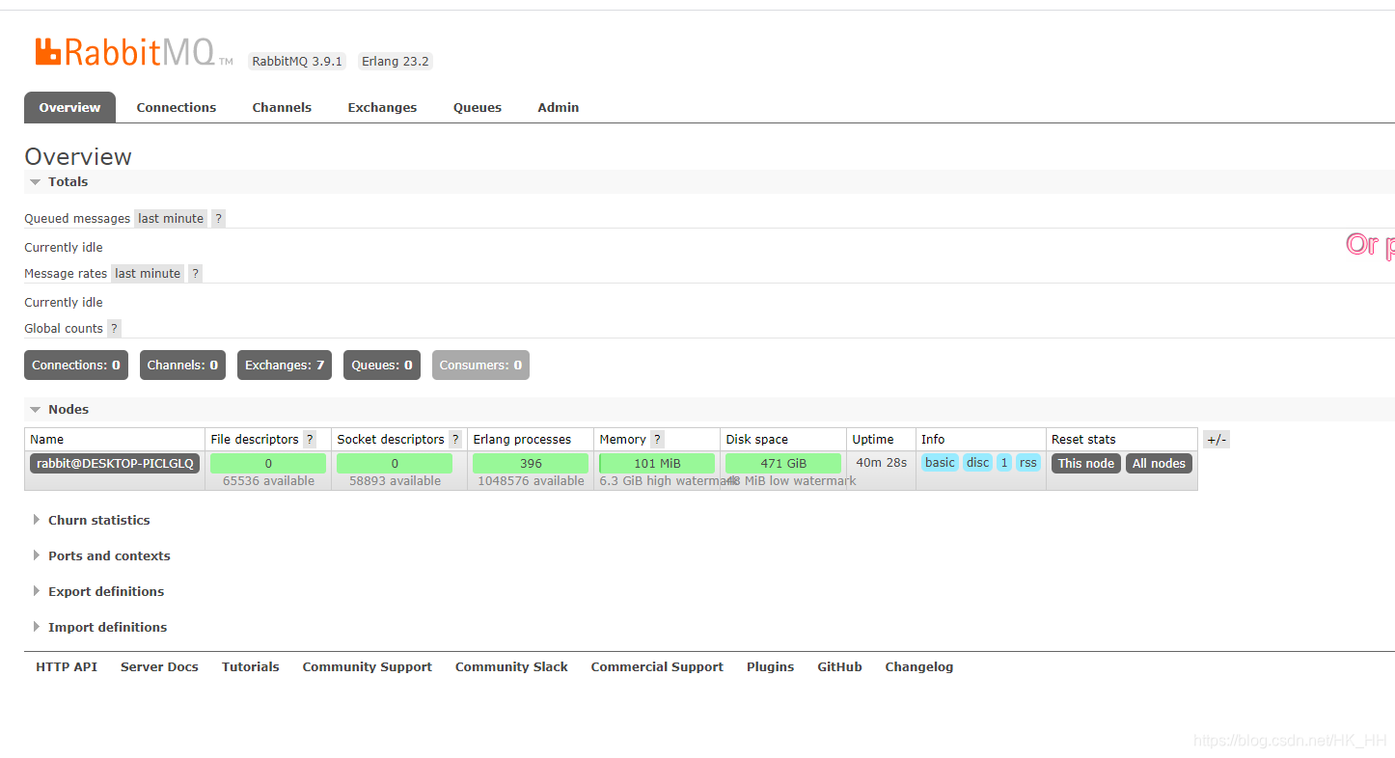Image resolution: width=1395 pixels, height=758 pixels.
Task: Change Queued messages last minute range
Action: tap(171, 219)
